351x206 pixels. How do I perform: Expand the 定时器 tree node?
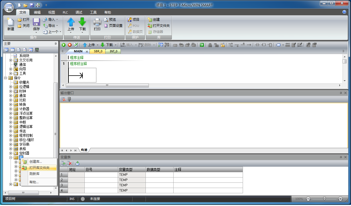click(11, 153)
